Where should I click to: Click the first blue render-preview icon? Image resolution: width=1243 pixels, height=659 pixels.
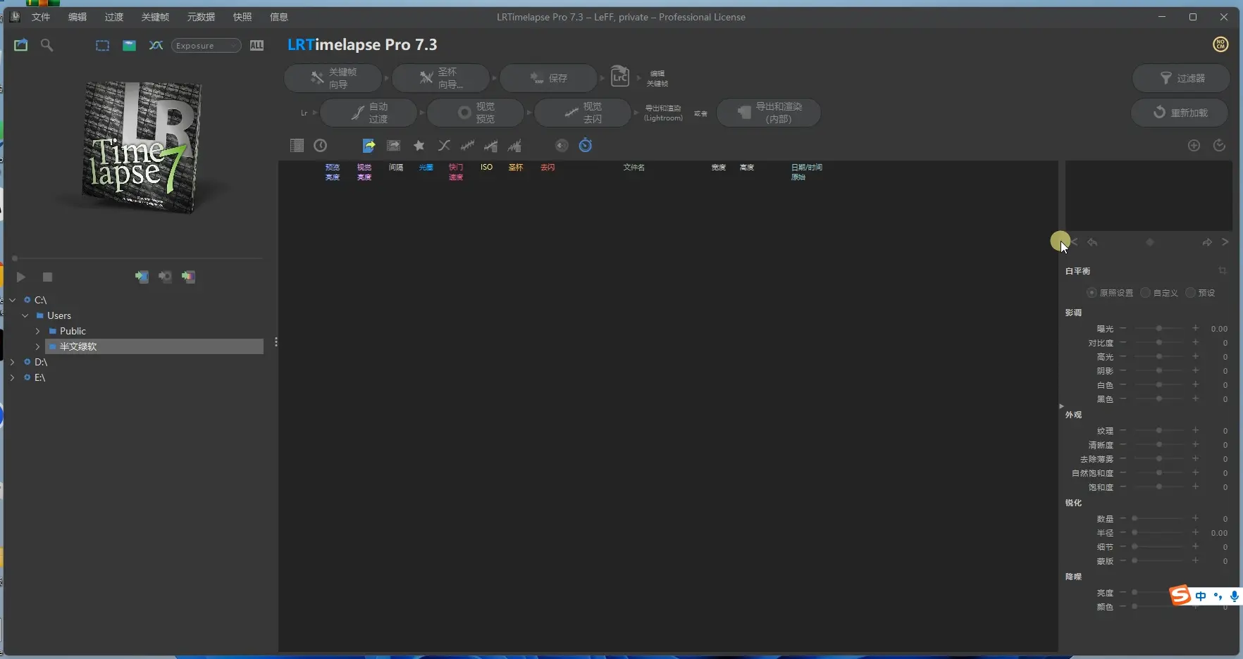pos(142,277)
